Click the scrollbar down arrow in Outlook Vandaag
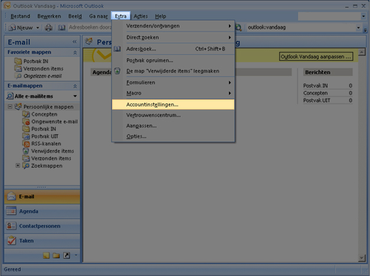 click(x=362, y=258)
